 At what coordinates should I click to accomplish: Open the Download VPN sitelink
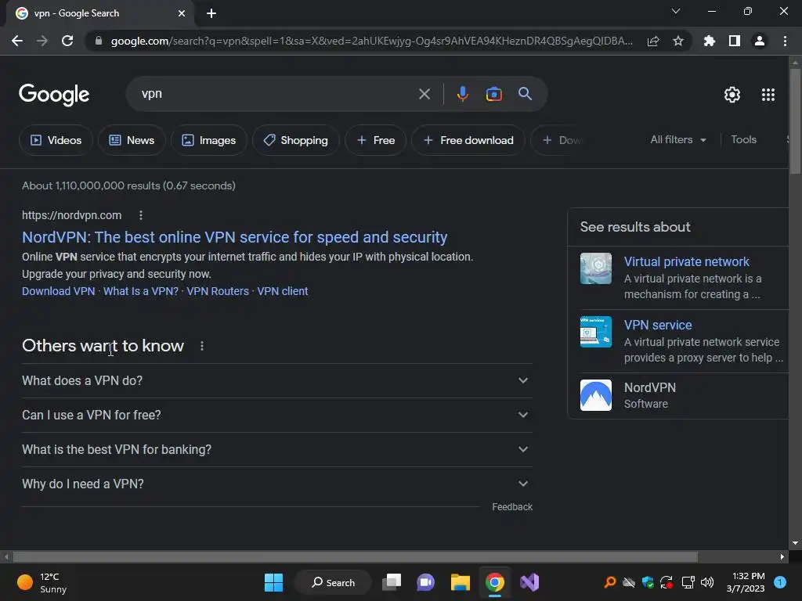pos(58,291)
